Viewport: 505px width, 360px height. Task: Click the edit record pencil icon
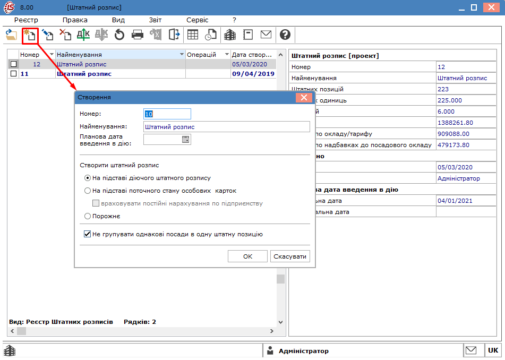[x=48, y=35]
